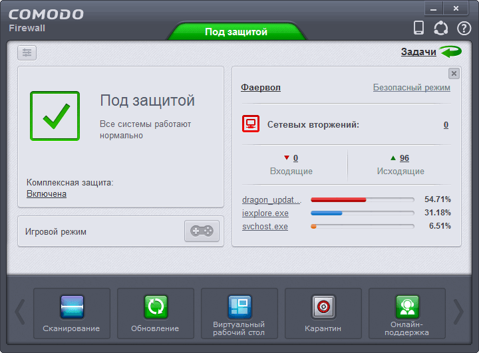Change Безопасный режим firewall mode

click(x=412, y=88)
